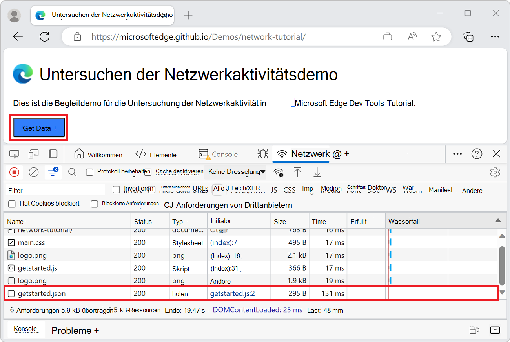This screenshot has height=342, width=510.
Task: Open the Keine Drosselung dropdown
Action: click(x=235, y=172)
